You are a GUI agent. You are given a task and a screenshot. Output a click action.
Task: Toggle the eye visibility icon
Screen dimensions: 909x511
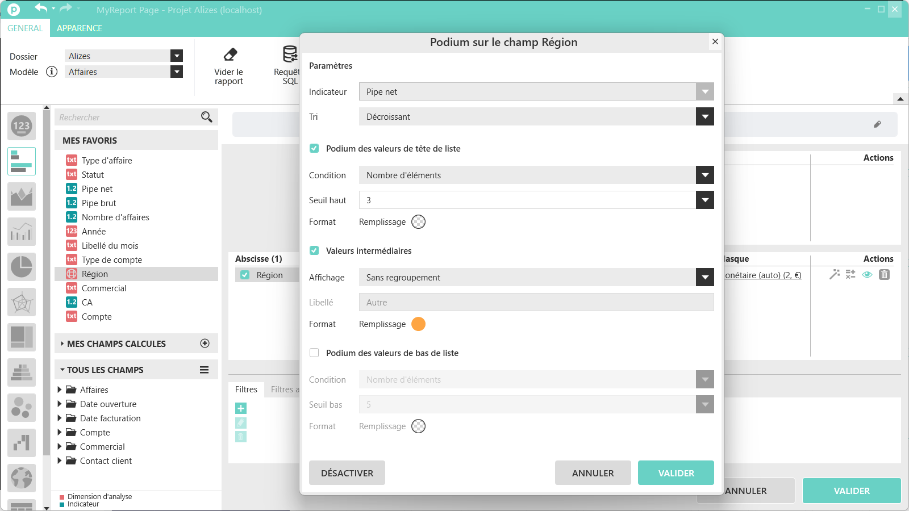pos(867,275)
